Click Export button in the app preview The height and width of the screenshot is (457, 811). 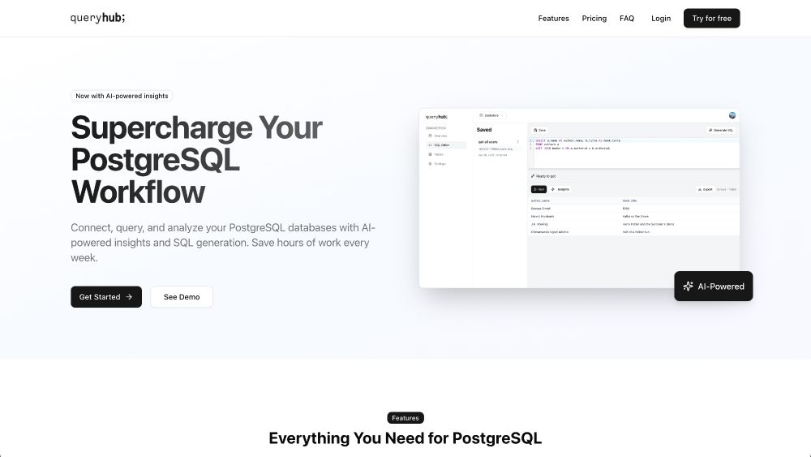click(x=705, y=189)
